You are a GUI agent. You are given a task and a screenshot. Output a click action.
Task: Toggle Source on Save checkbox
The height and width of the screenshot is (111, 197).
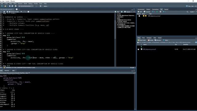10,12
